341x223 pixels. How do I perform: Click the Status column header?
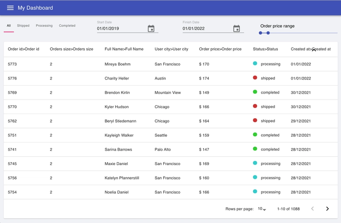click(265, 49)
